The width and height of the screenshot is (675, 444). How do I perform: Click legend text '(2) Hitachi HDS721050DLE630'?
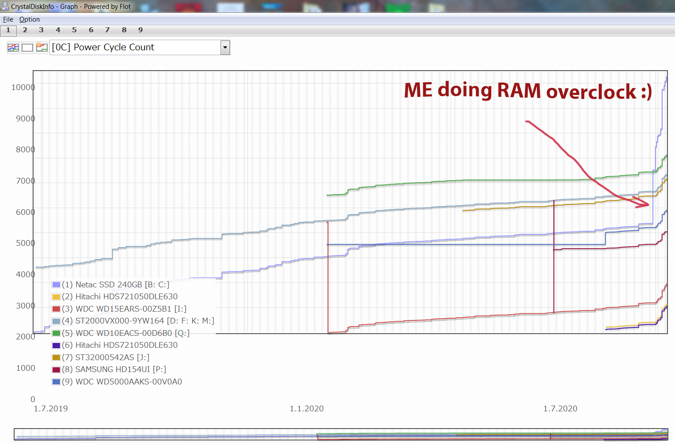tap(120, 297)
